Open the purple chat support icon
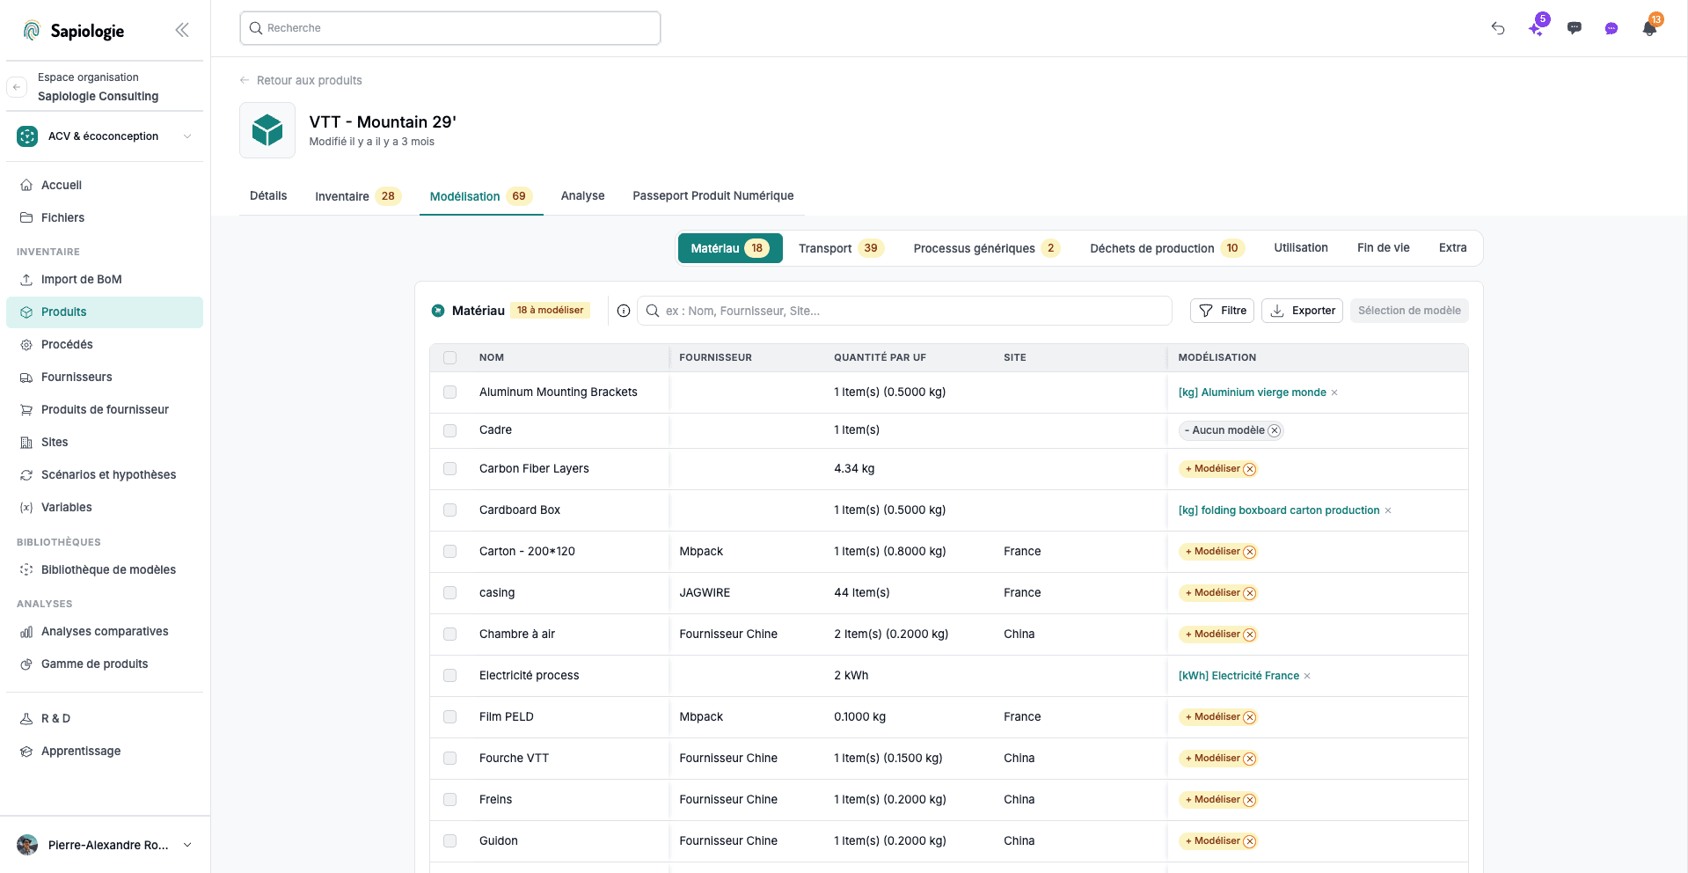The height and width of the screenshot is (873, 1688). point(1611,28)
